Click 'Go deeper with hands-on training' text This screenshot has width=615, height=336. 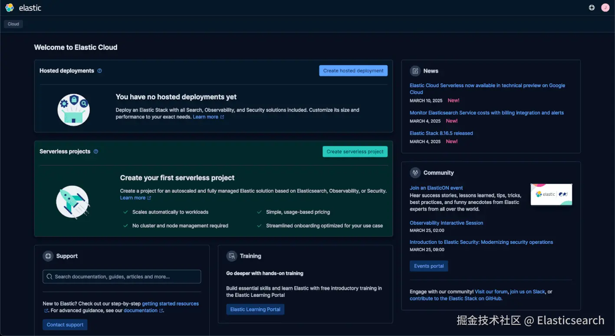[265, 273]
